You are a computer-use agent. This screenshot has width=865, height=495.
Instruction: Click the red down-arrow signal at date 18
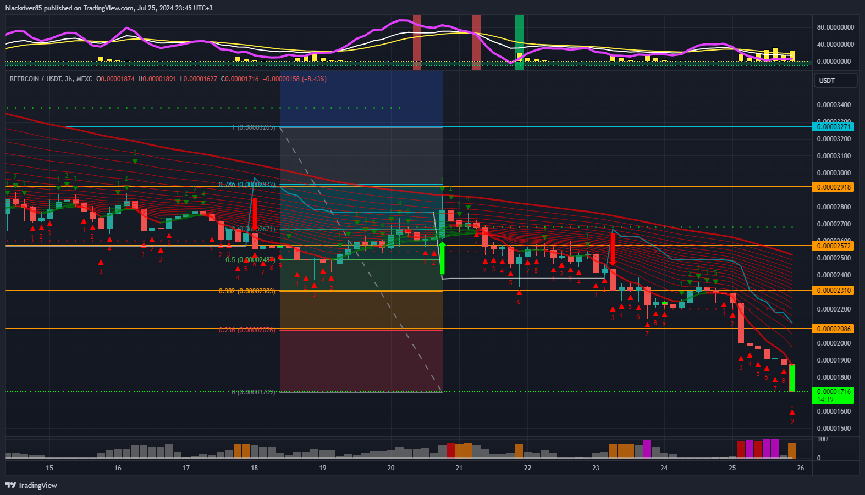[255, 215]
